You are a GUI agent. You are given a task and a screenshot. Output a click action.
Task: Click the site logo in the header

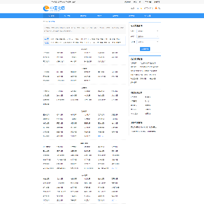click(x=54, y=8)
